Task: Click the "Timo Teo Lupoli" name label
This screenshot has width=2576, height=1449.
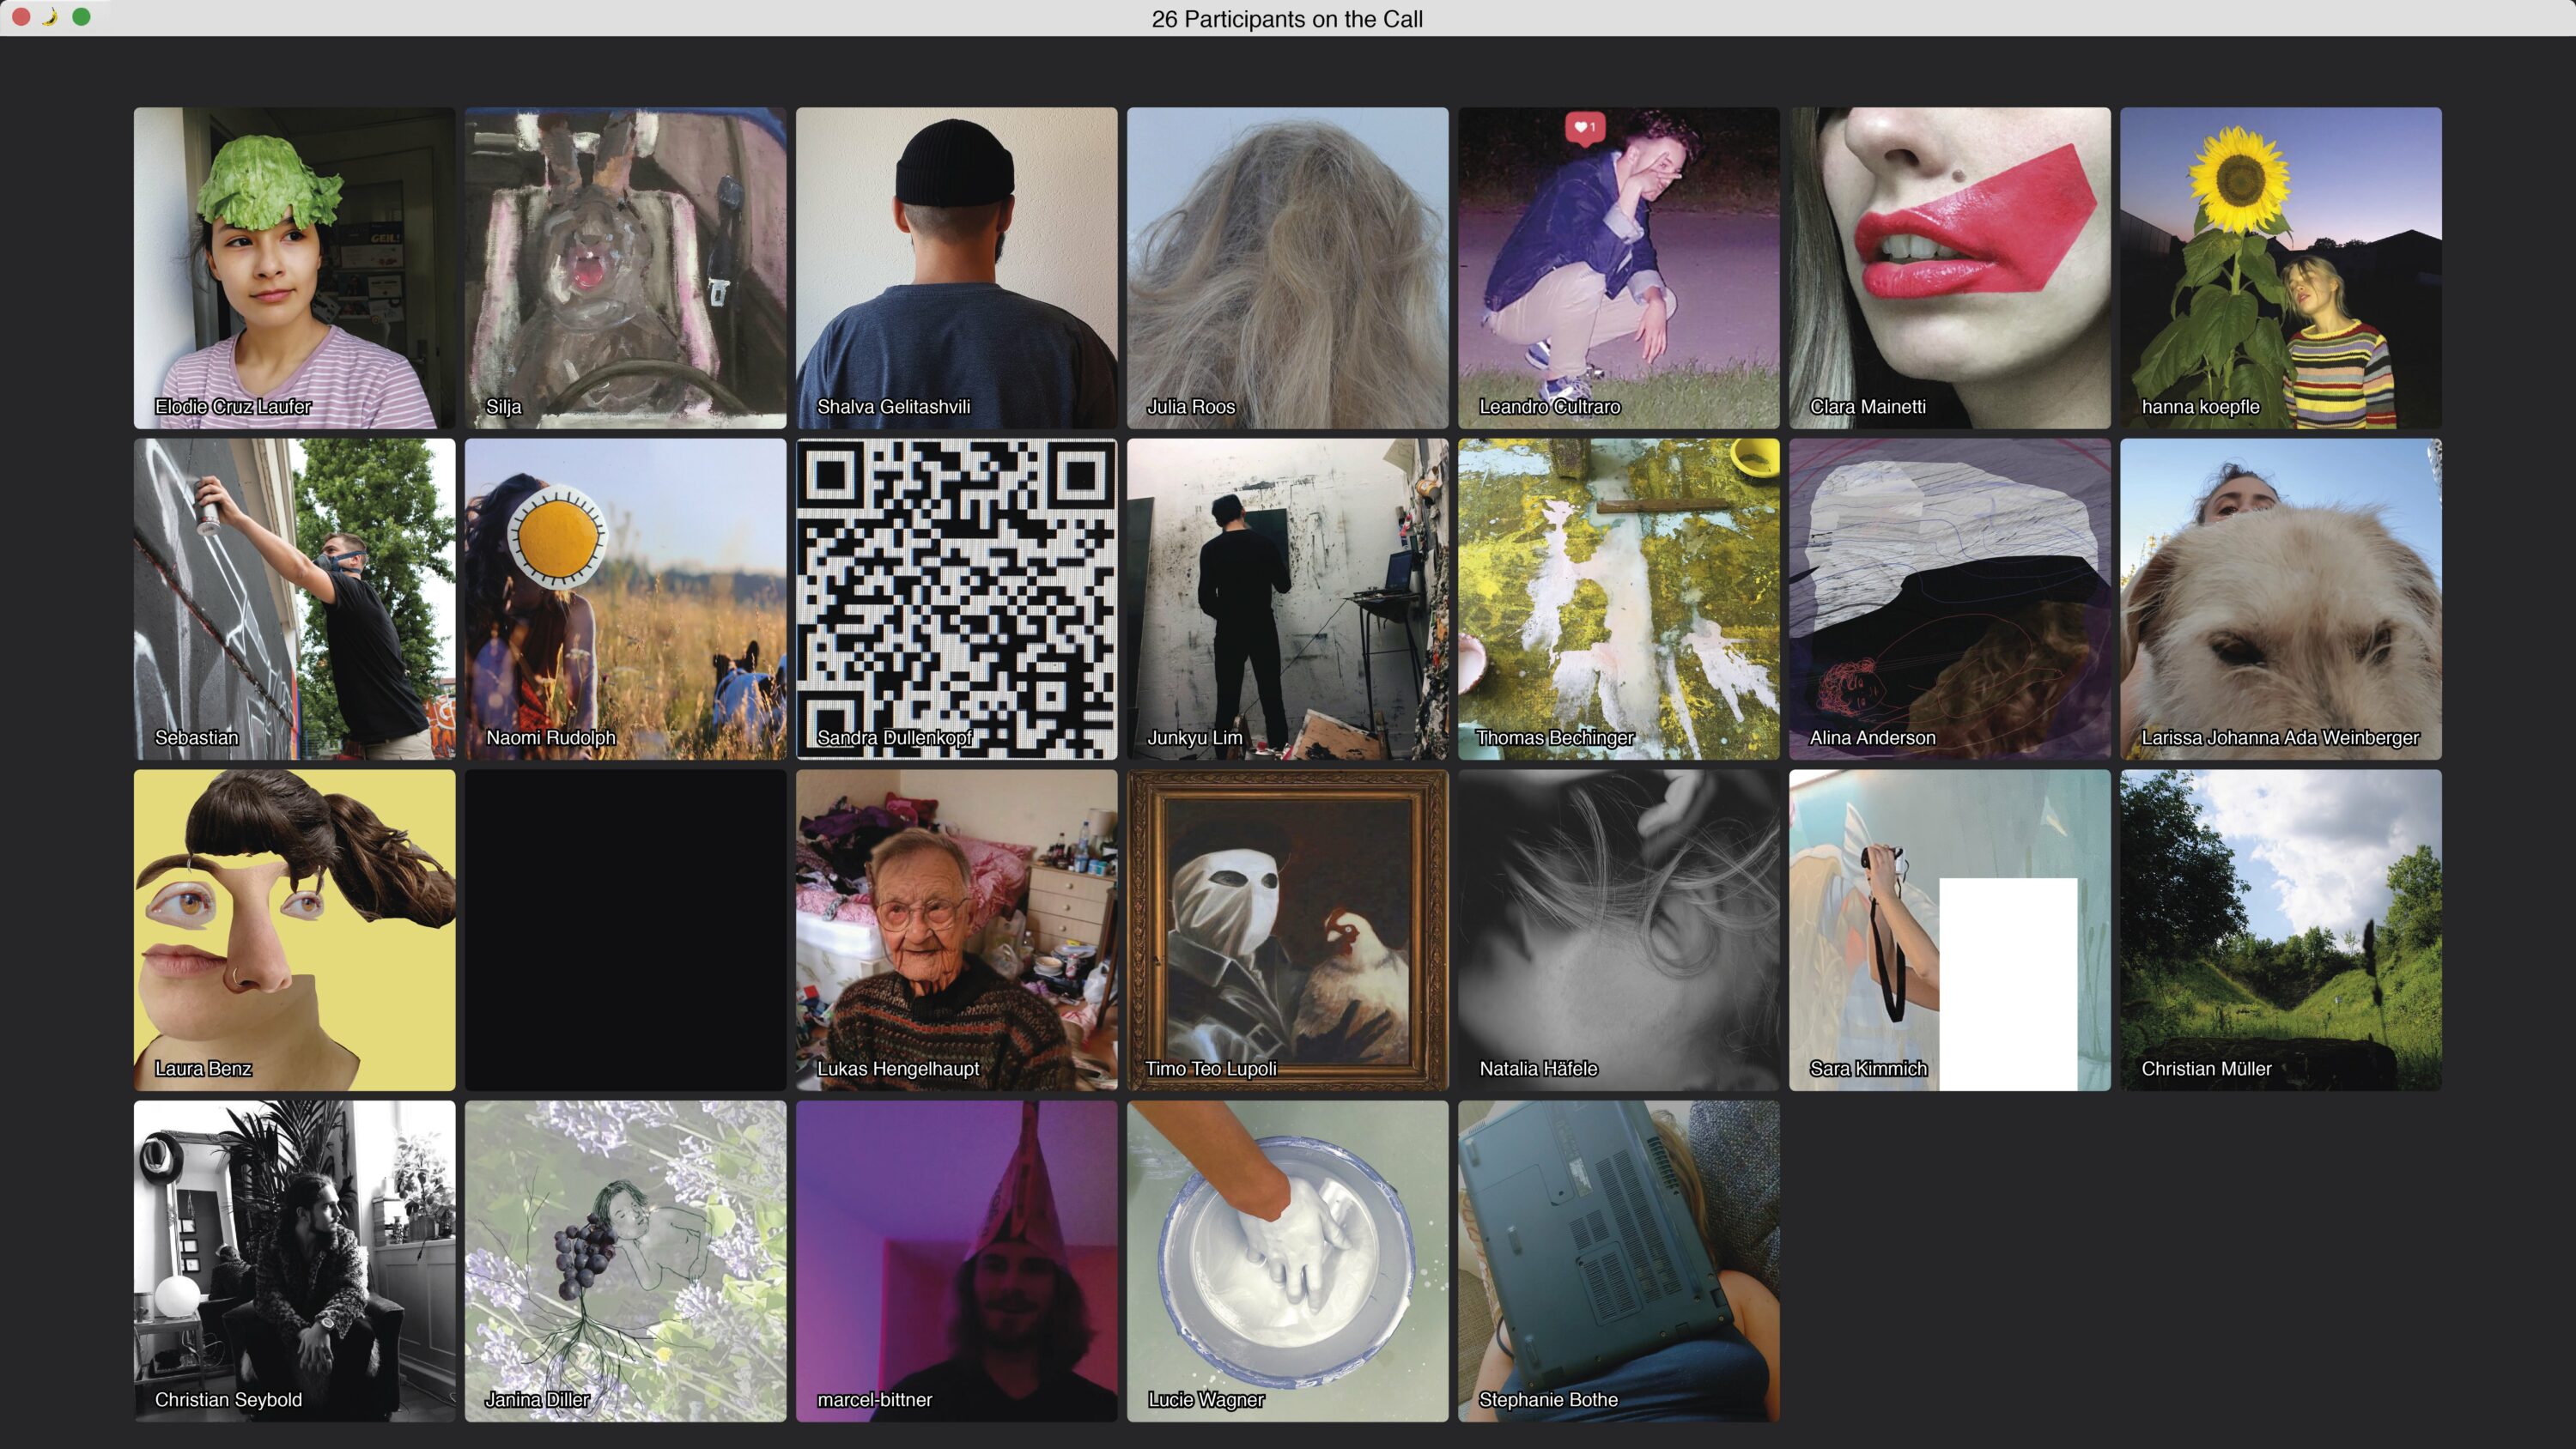Action: 1211,1069
